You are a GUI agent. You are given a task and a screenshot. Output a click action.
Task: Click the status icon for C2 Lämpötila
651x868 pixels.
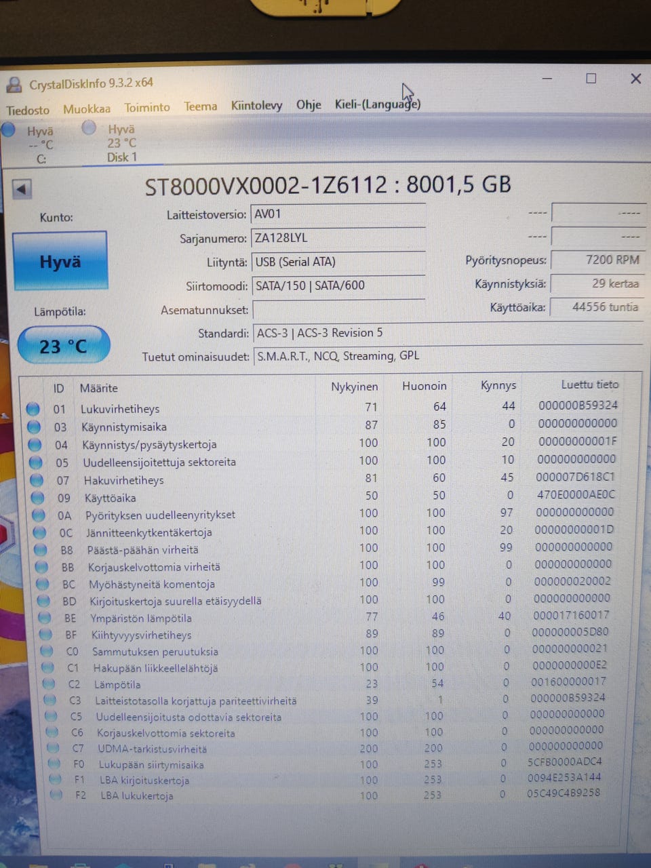49,684
